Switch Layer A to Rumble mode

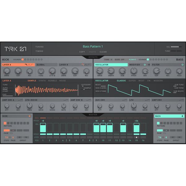click(x=52, y=81)
